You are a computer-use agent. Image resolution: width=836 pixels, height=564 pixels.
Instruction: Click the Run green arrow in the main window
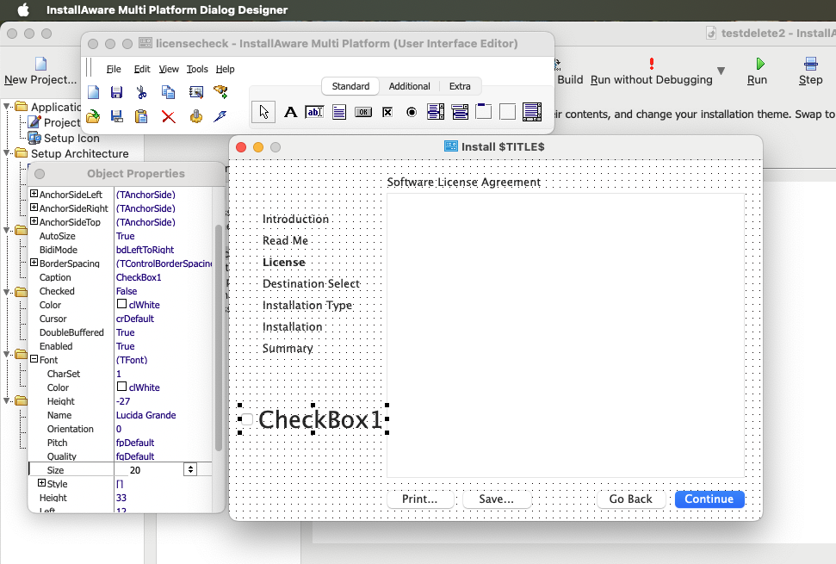coord(760,64)
